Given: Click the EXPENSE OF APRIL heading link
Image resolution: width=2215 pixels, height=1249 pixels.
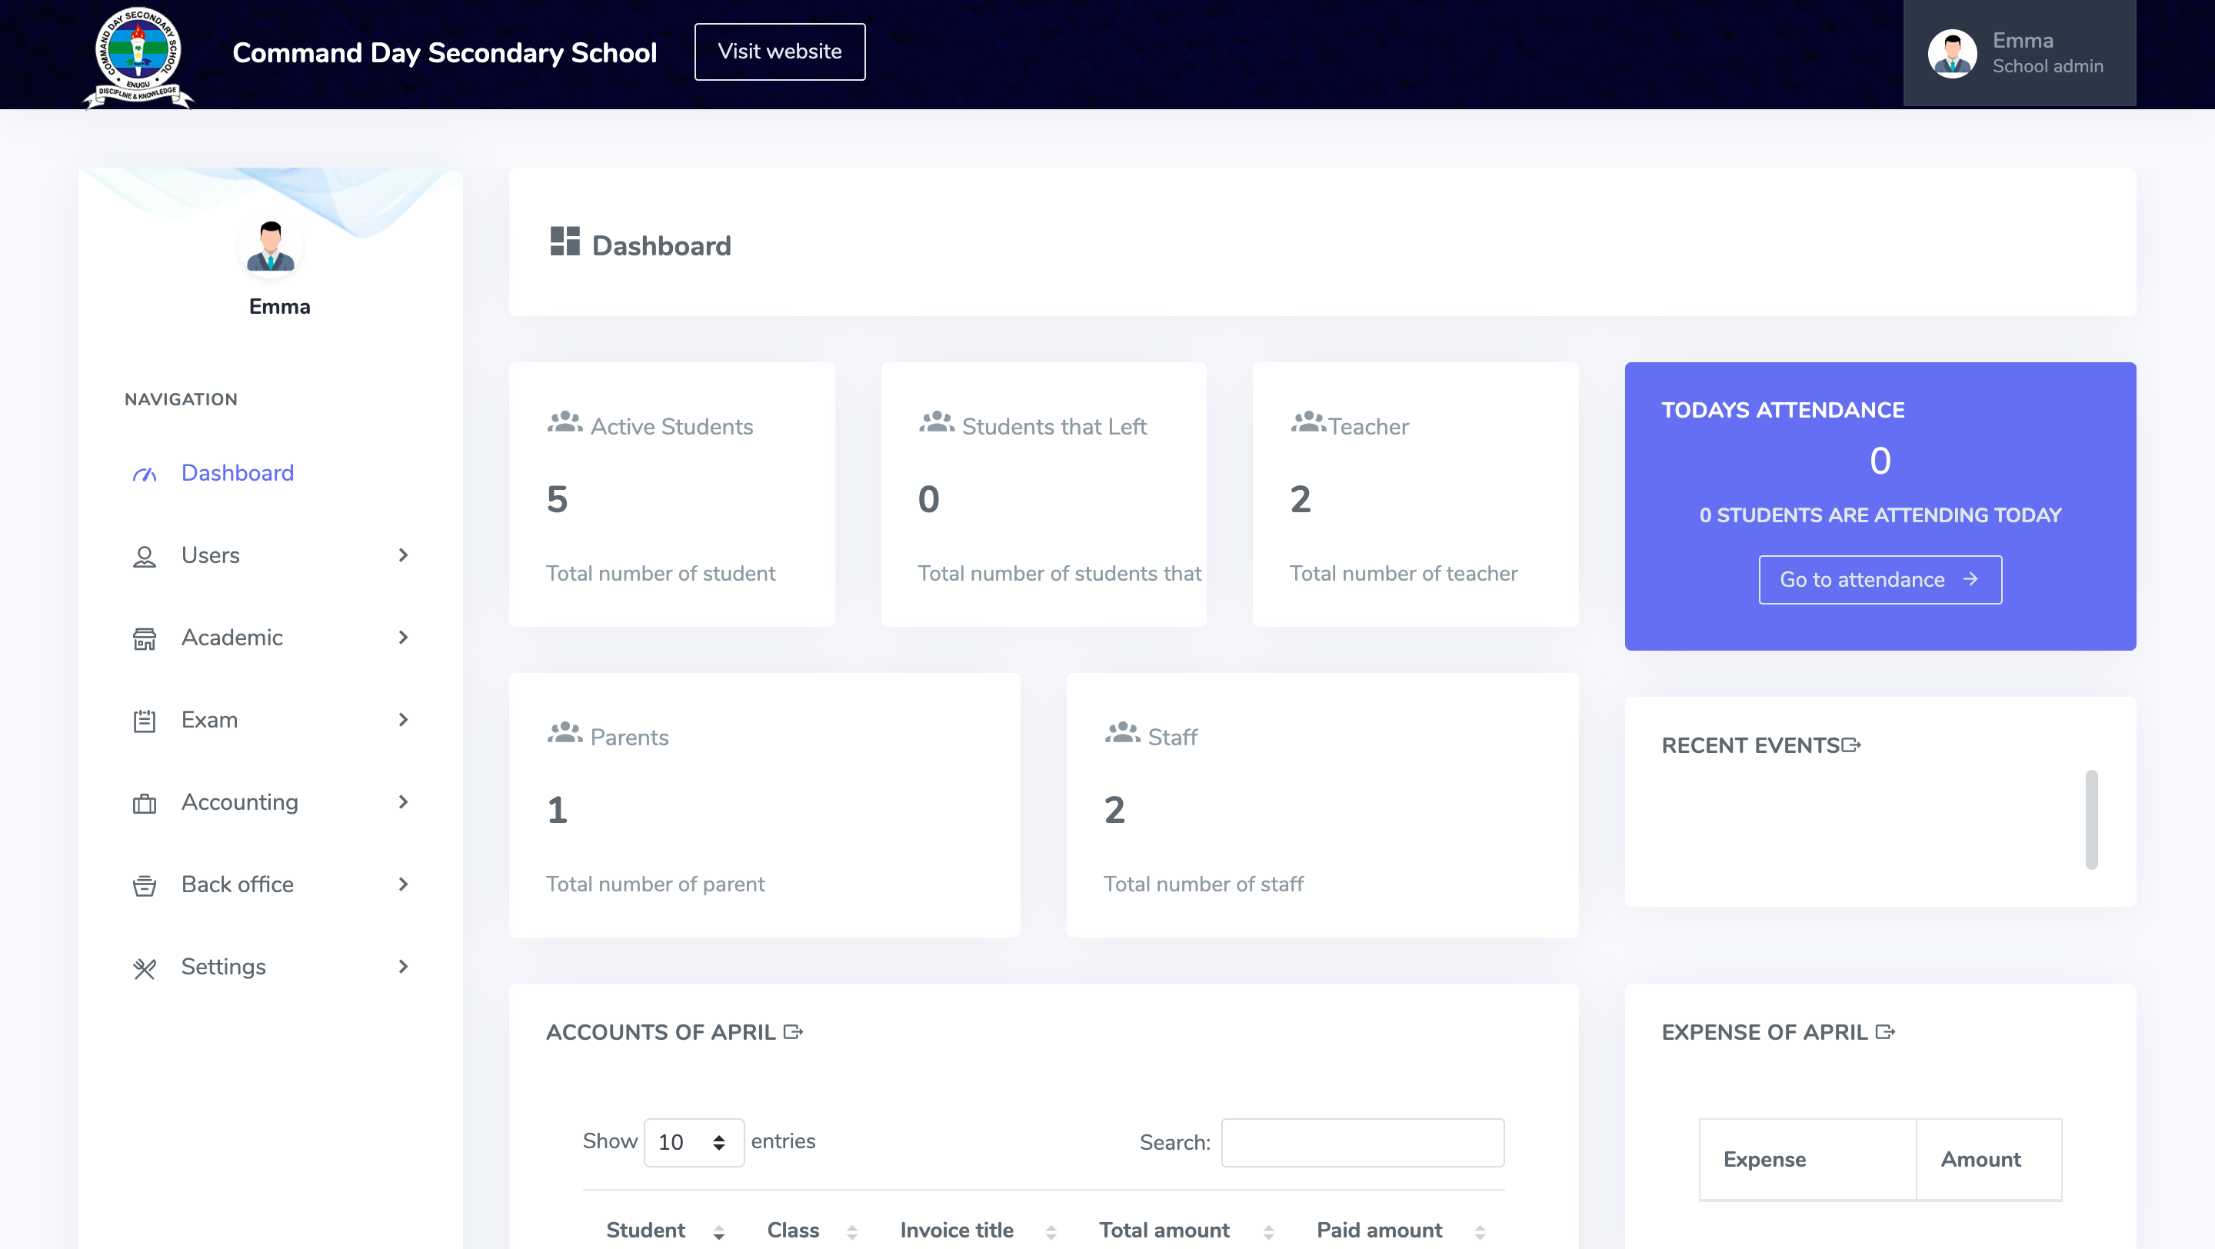Looking at the screenshot, I should (x=1778, y=1031).
